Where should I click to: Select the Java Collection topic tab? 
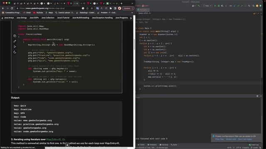click(x=48, y=18)
